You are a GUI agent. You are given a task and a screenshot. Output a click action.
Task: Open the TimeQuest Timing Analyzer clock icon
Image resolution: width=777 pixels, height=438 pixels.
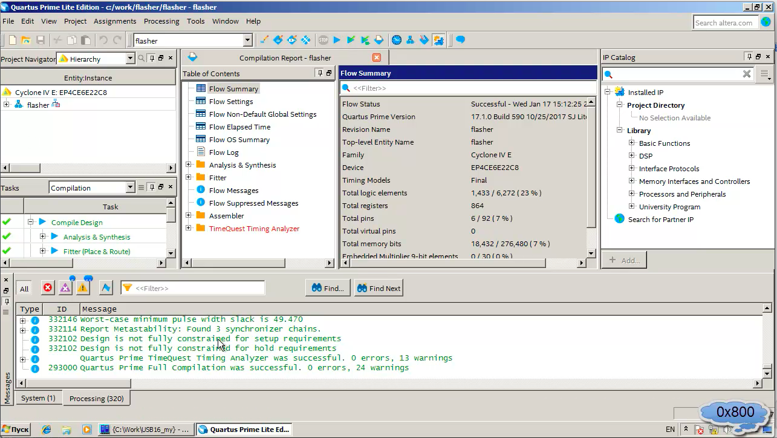tap(397, 41)
